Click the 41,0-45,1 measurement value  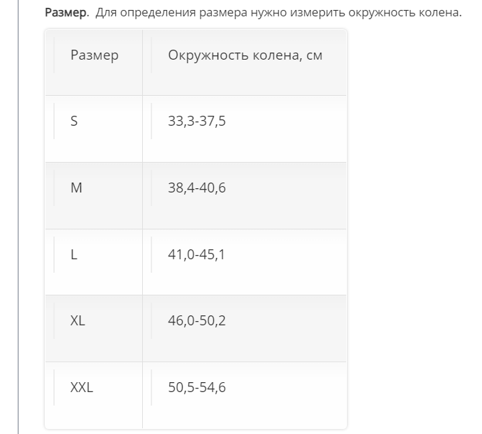(x=197, y=254)
